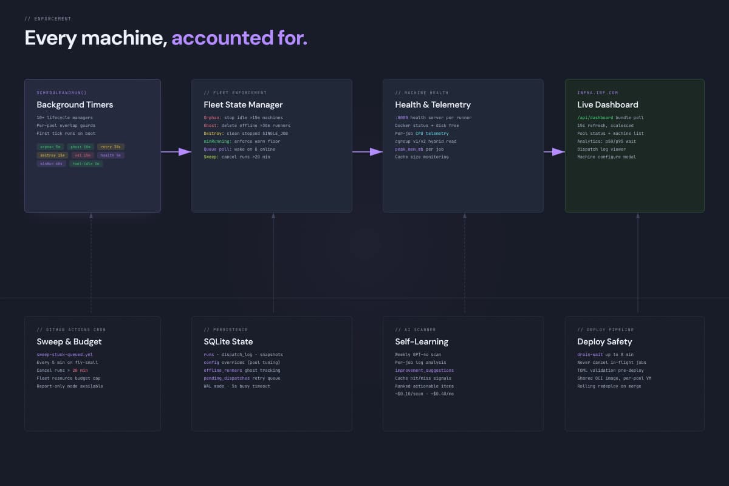Click 'TOML validation pre-deploy' line
This screenshot has height=486, width=729.
click(609, 370)
